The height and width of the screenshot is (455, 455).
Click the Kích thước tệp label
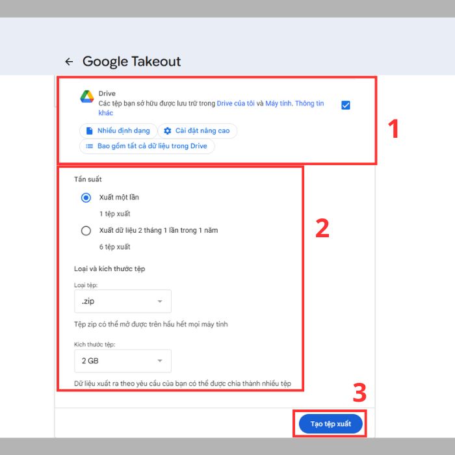click(95, 344)
